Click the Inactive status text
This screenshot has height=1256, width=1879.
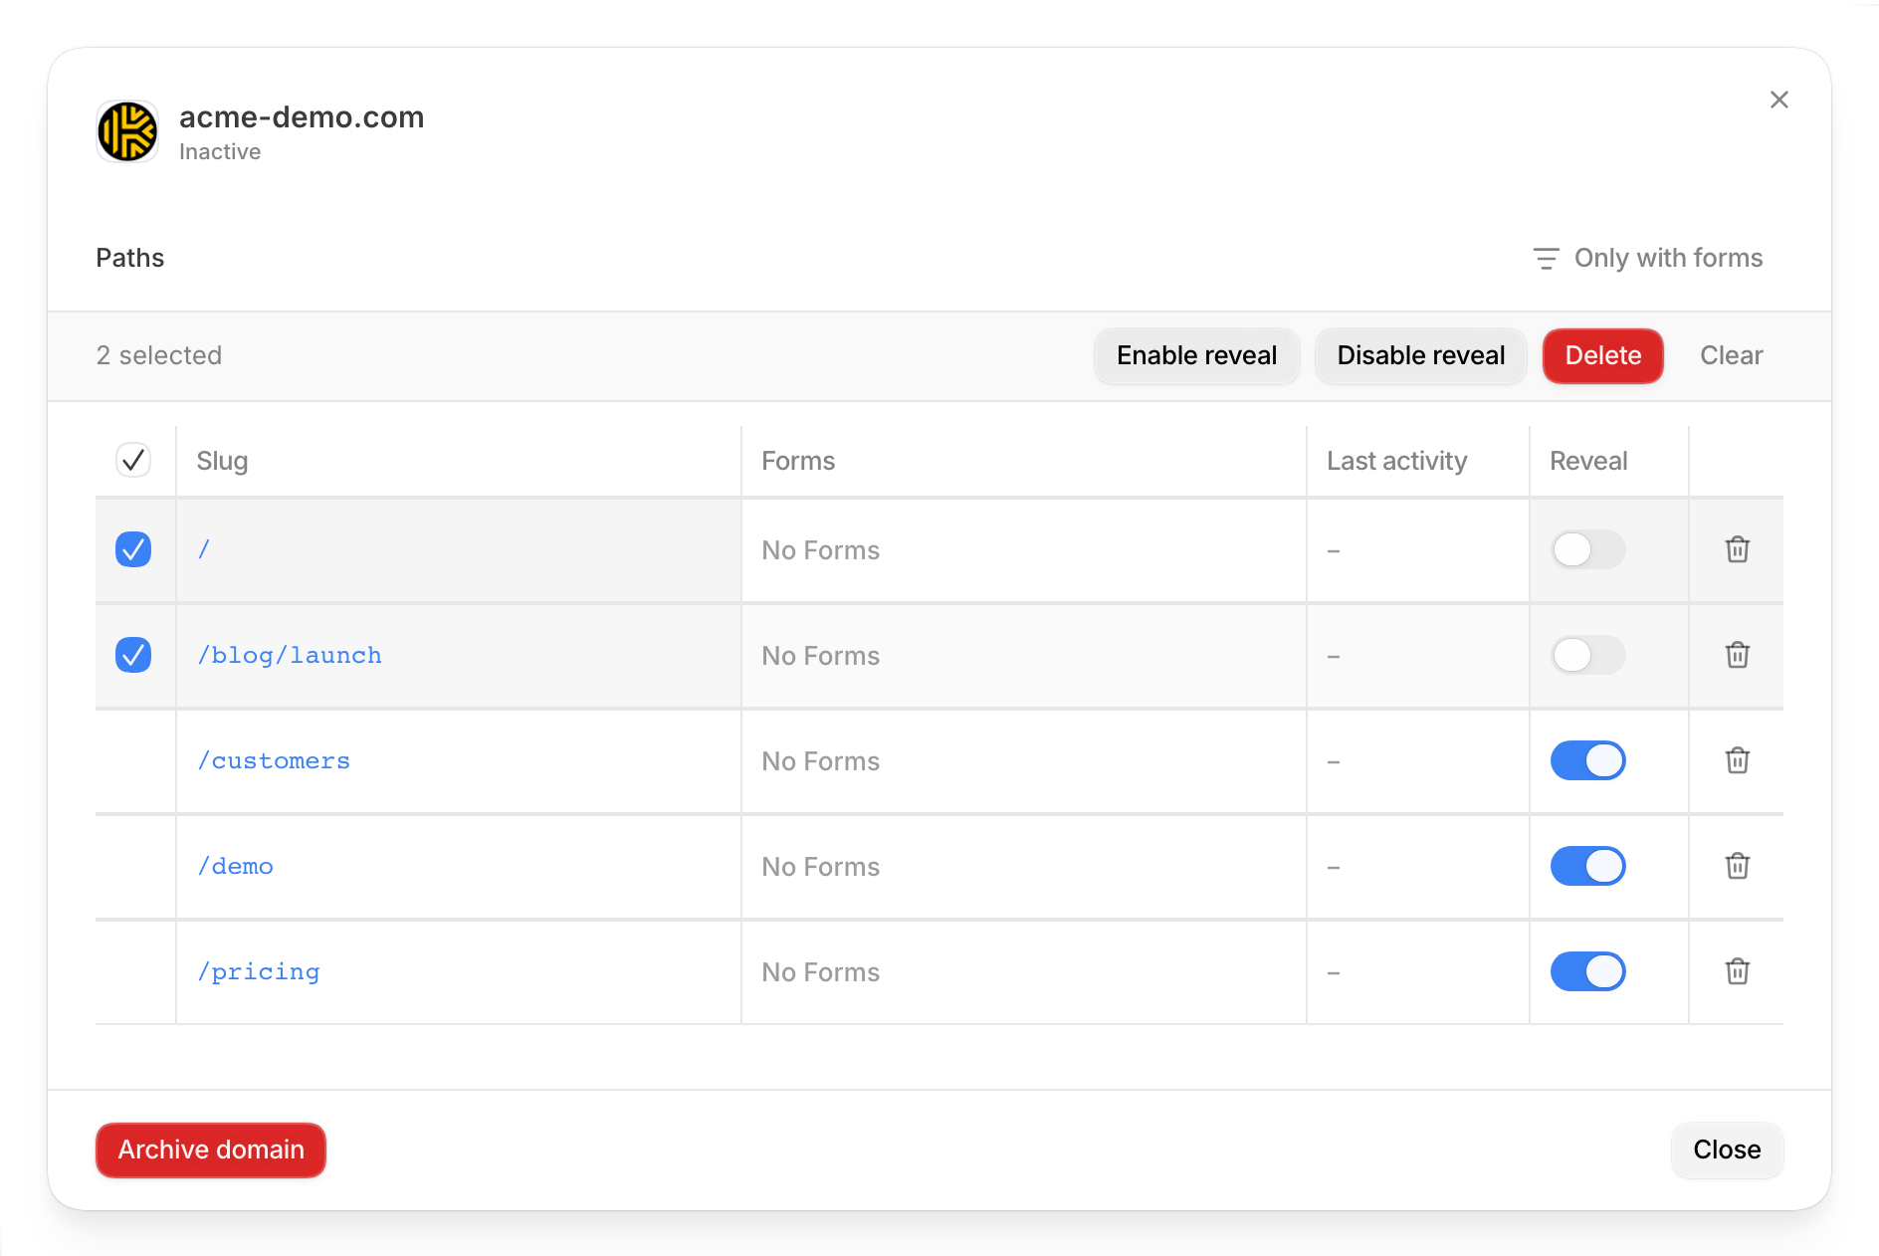pos(220,151)
